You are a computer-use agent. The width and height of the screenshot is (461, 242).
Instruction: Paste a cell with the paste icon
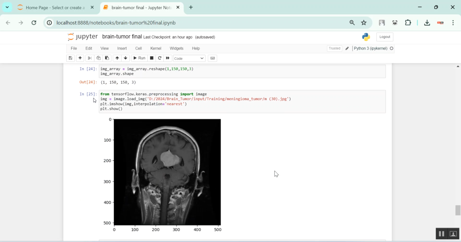(107, 58)
